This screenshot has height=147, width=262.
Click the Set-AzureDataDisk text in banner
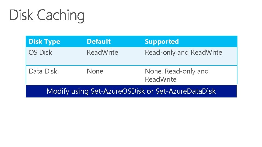(x=186, y=91)
